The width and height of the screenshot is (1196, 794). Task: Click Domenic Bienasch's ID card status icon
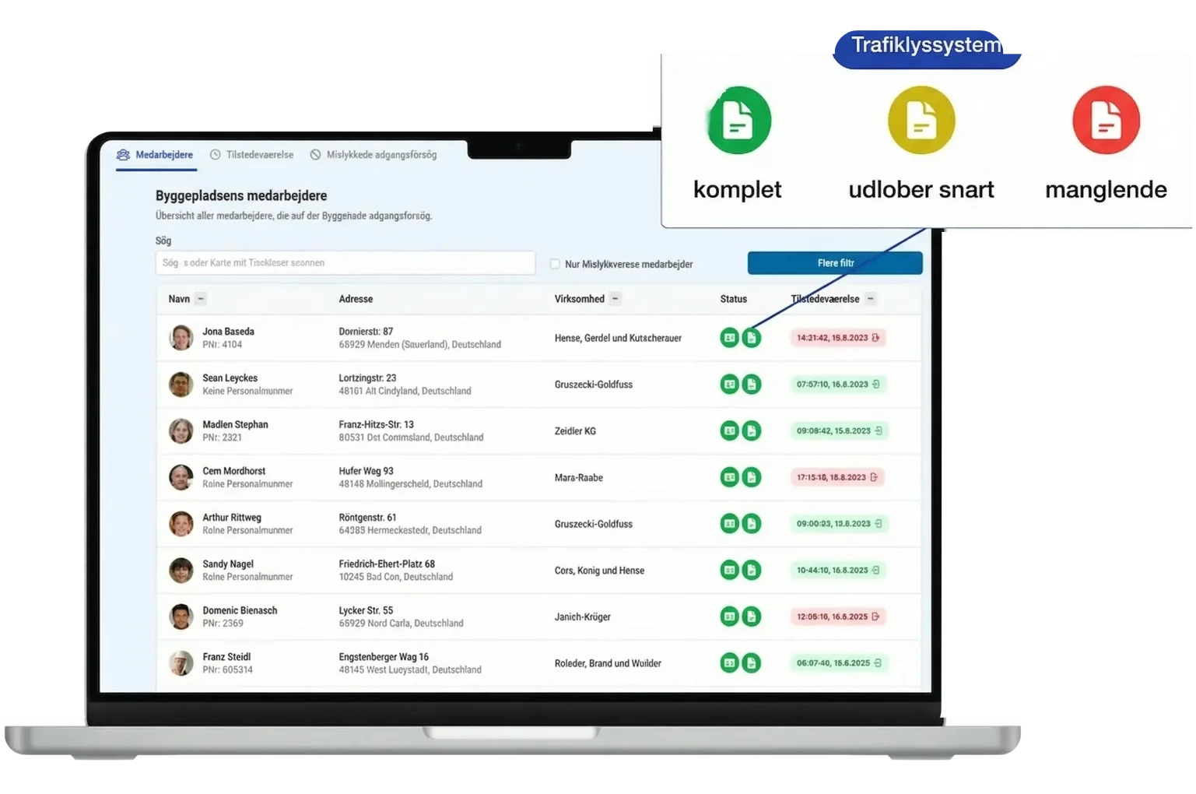point(729,617)
